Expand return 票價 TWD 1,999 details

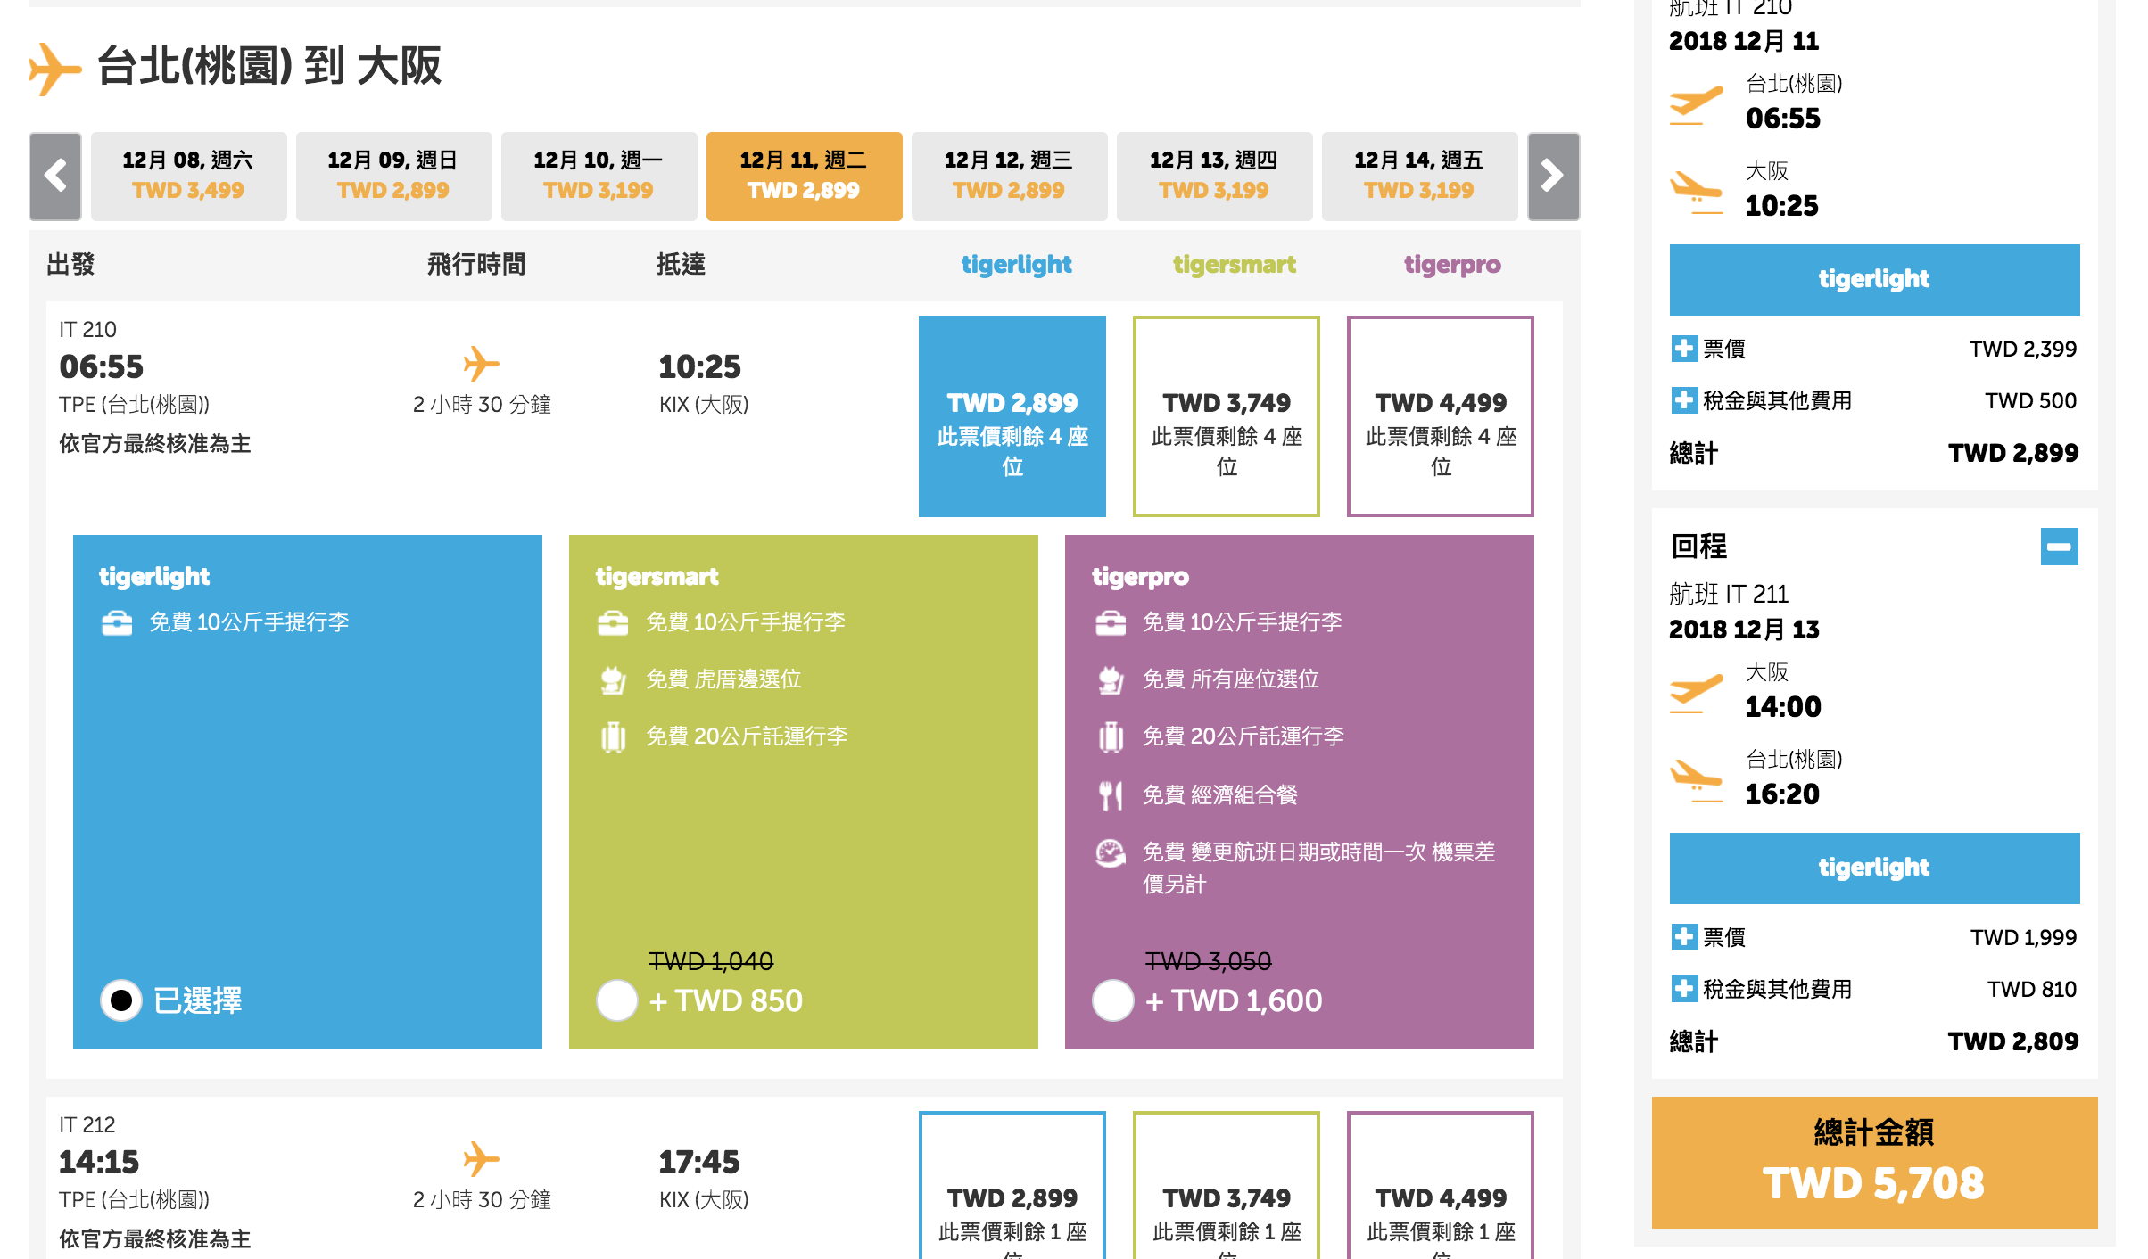(1683, 937)
